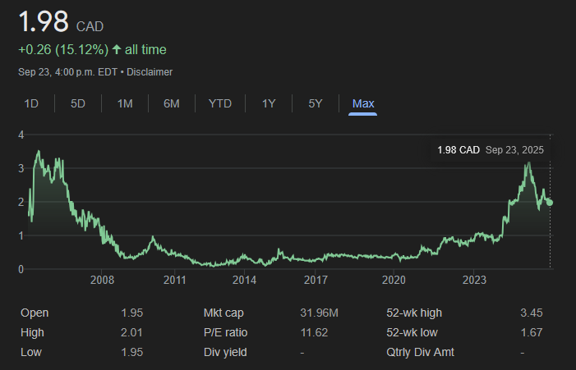Click the 52-wk low value 1.67

531,332
